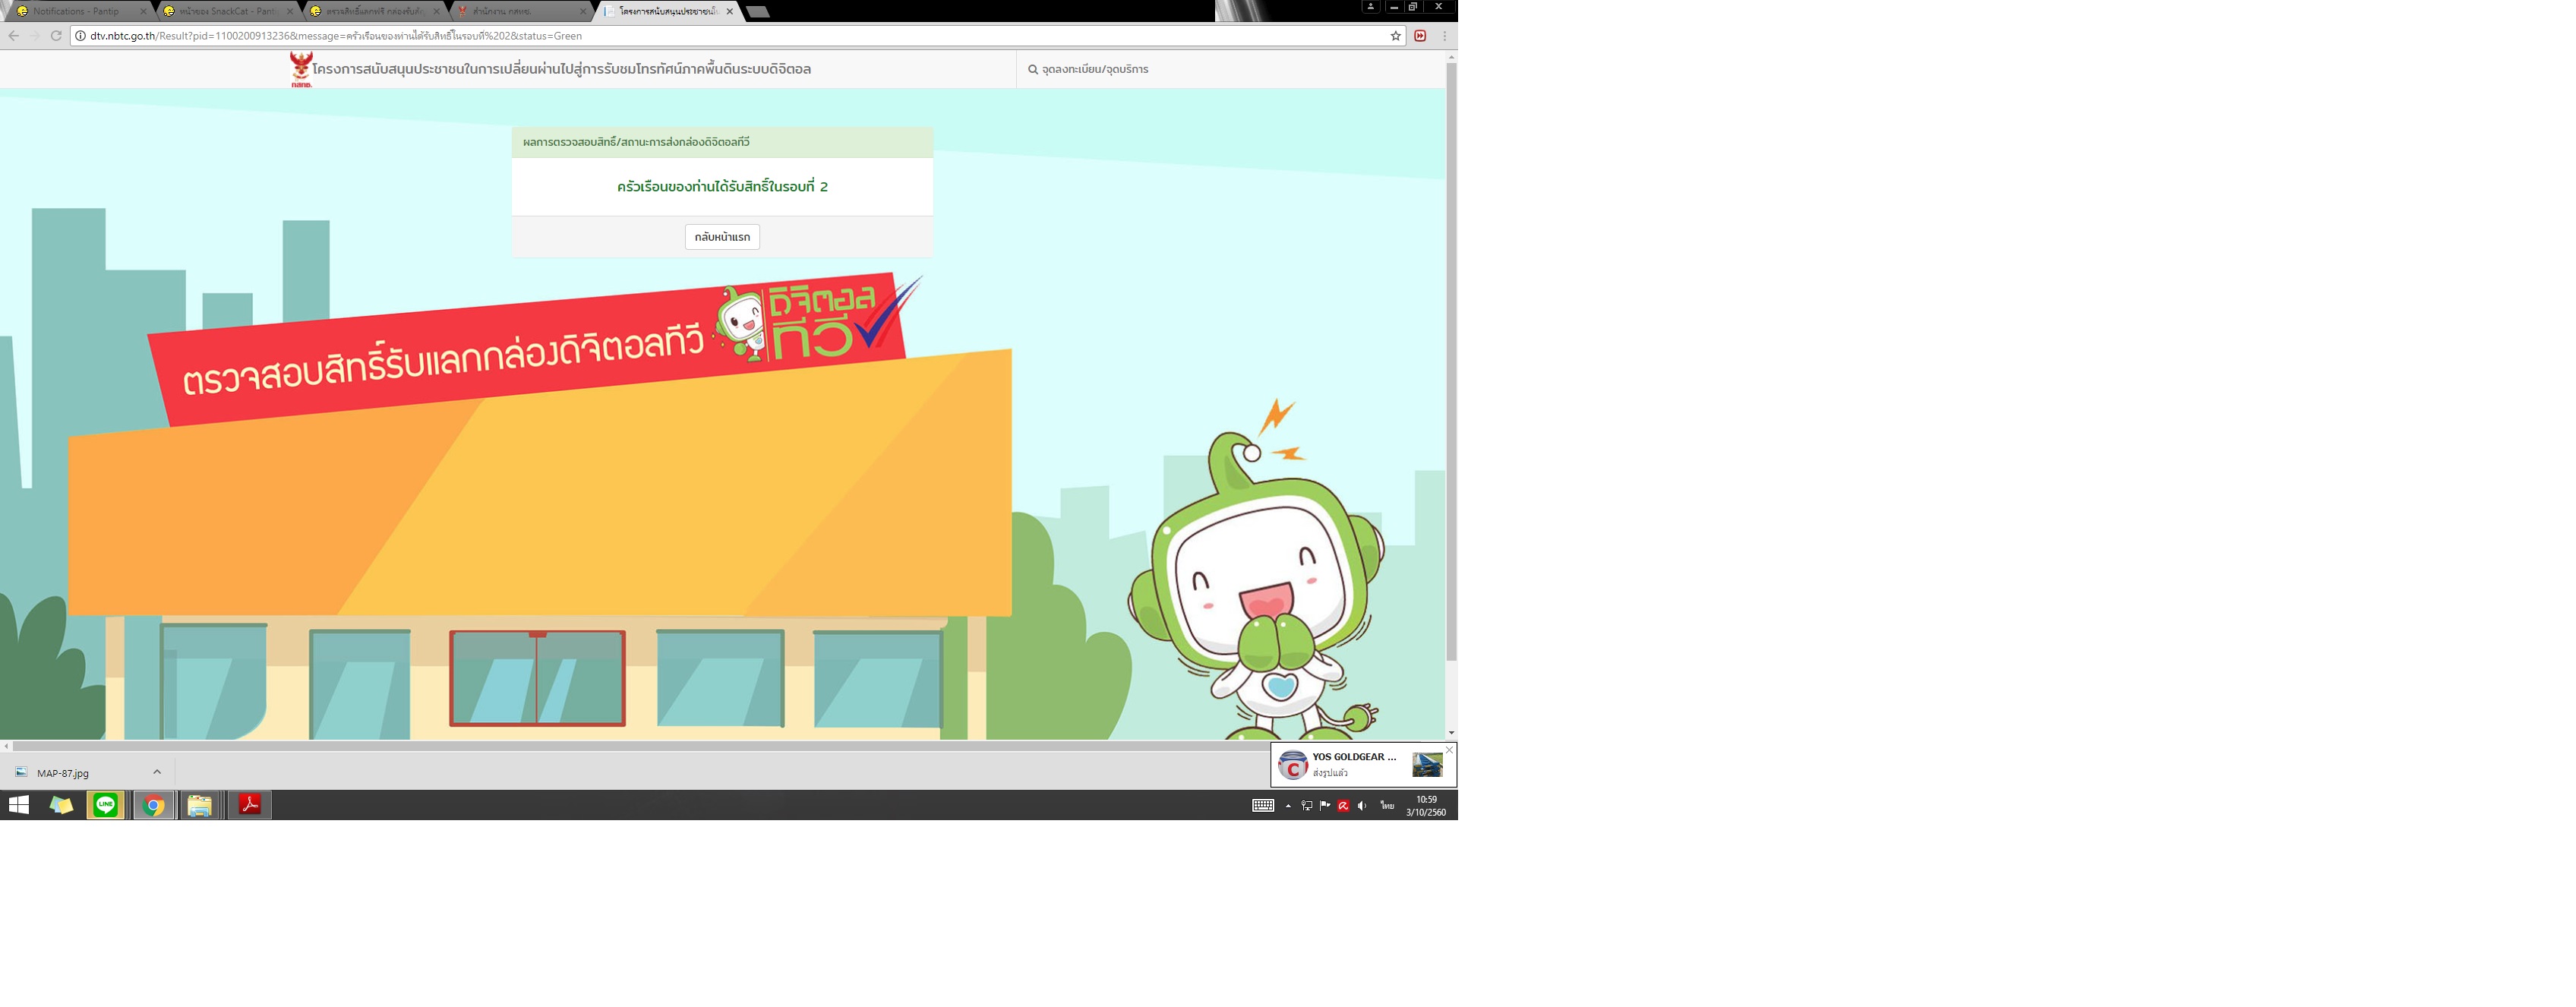
Task: Show hidden system tray icons arrow
Action: pos(1288,806)
